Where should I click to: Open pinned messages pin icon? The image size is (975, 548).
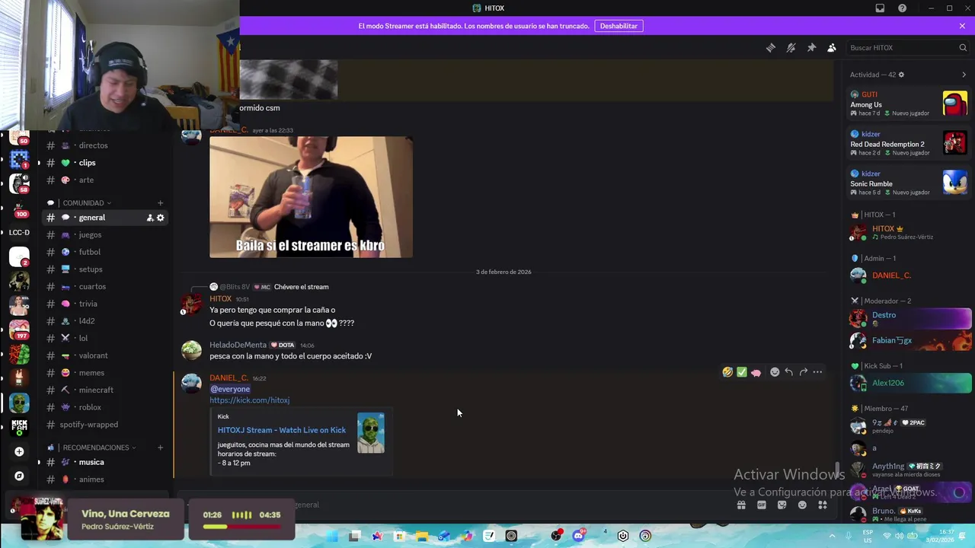pos(811,48)
